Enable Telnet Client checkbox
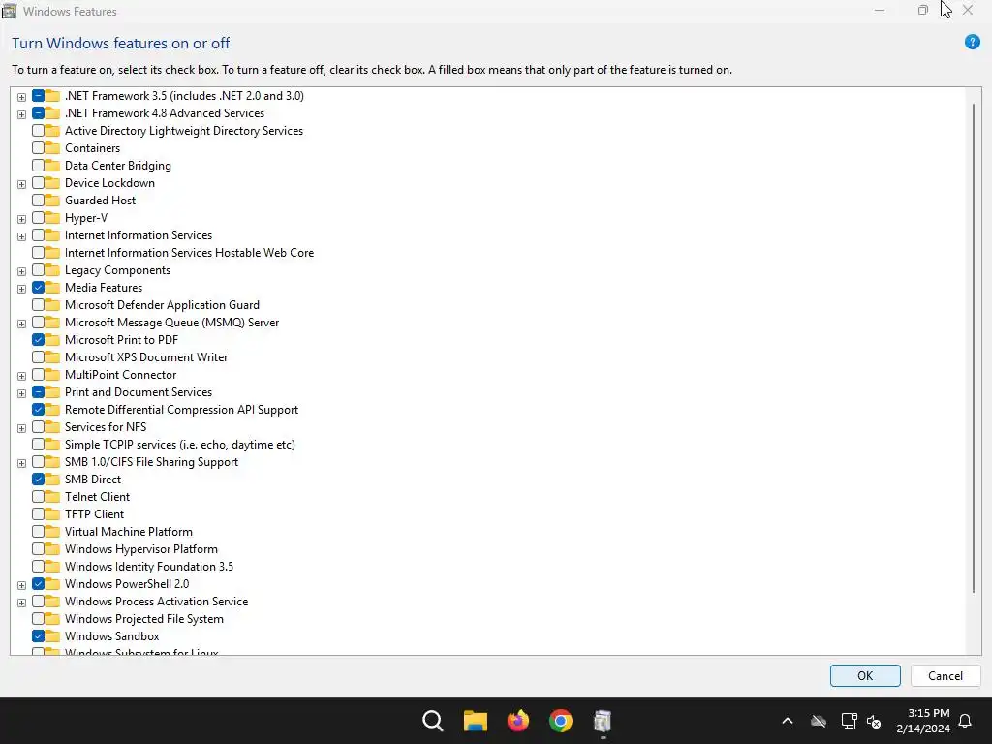992x744 pixels. tap(38, 497)
